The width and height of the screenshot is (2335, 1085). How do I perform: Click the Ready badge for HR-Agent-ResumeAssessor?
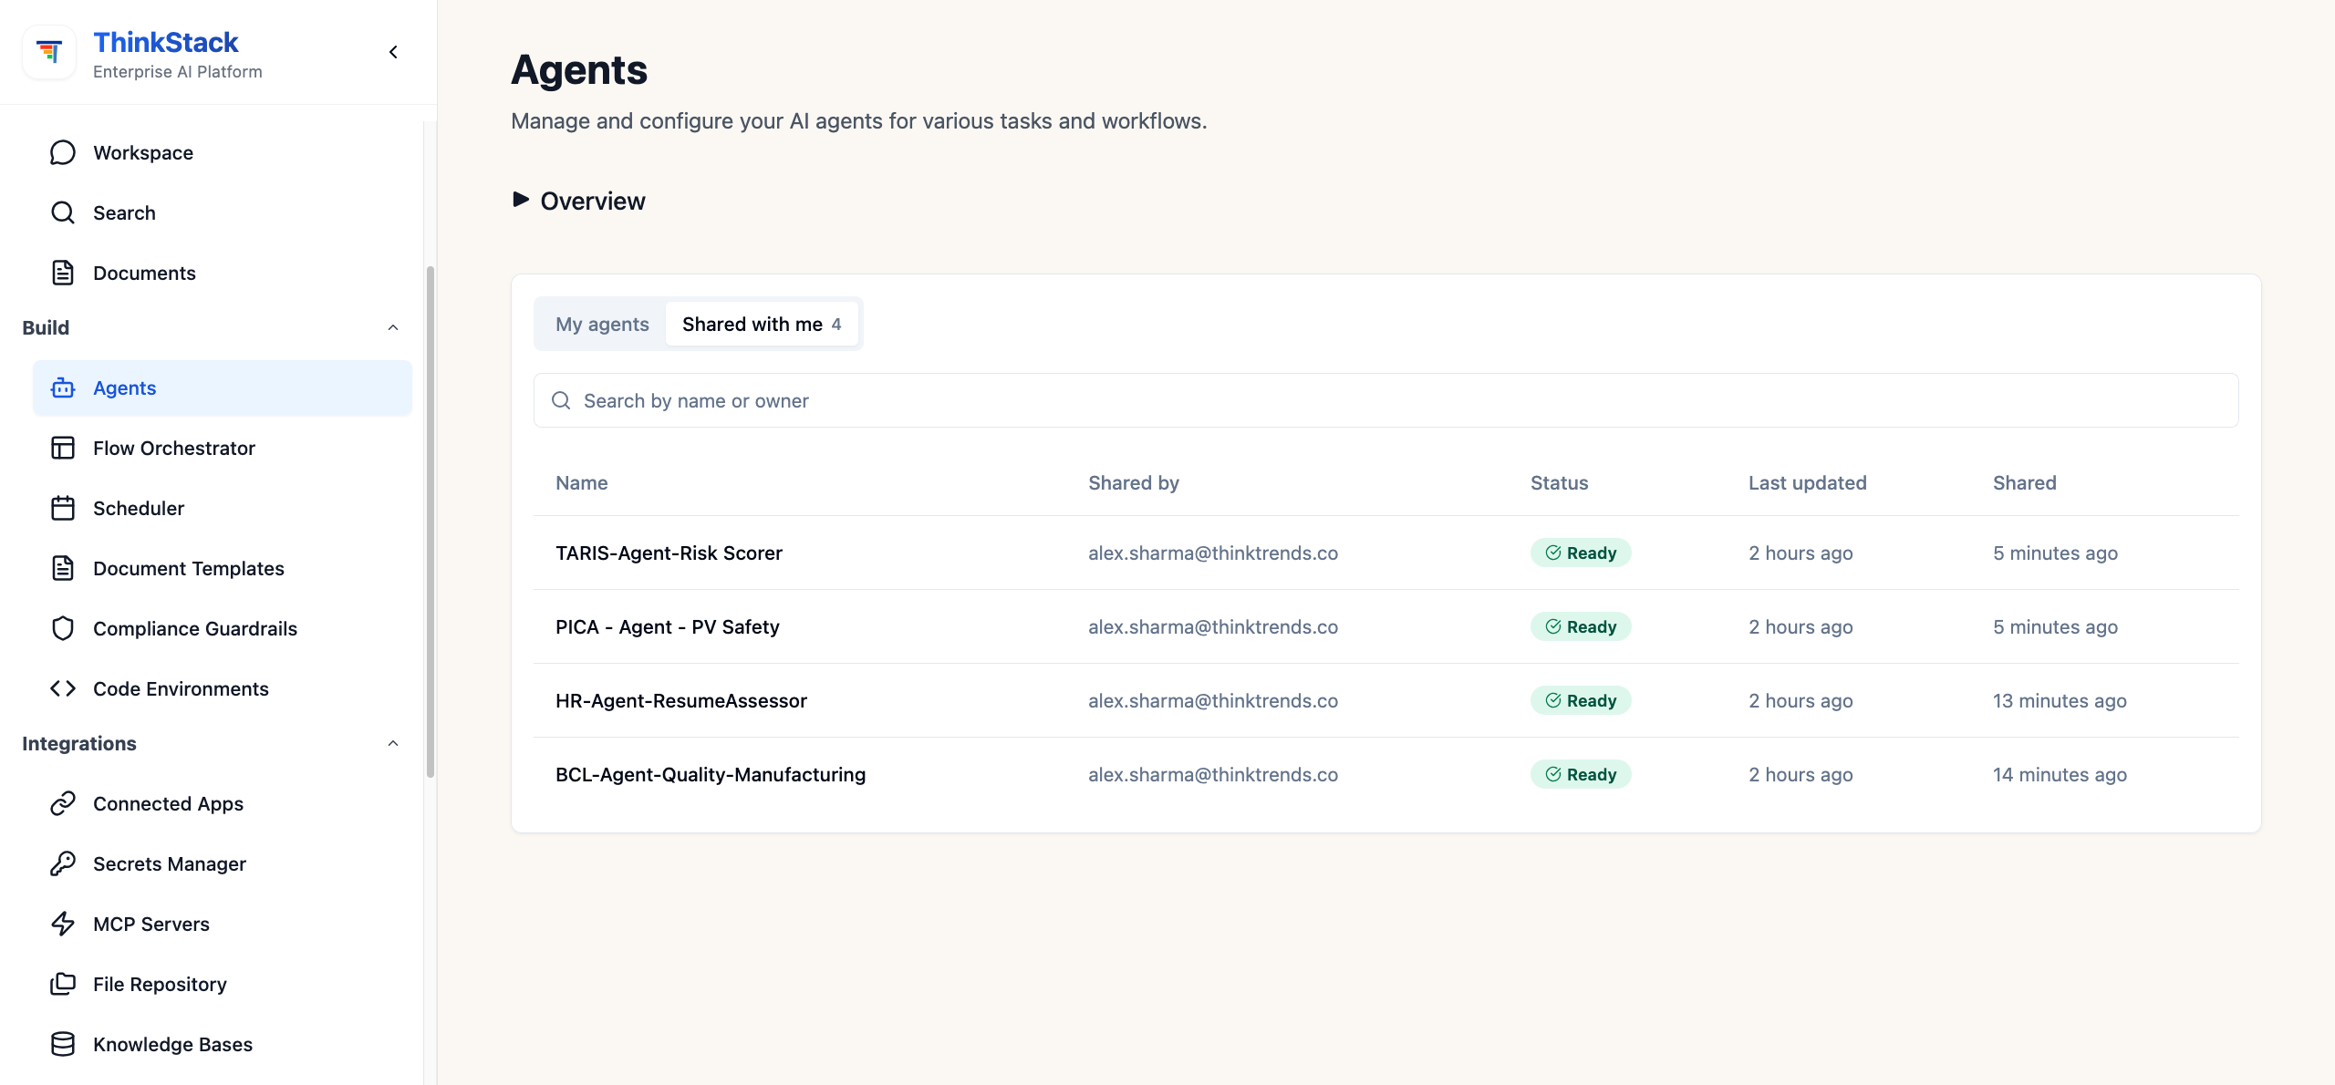(1580, 700)
